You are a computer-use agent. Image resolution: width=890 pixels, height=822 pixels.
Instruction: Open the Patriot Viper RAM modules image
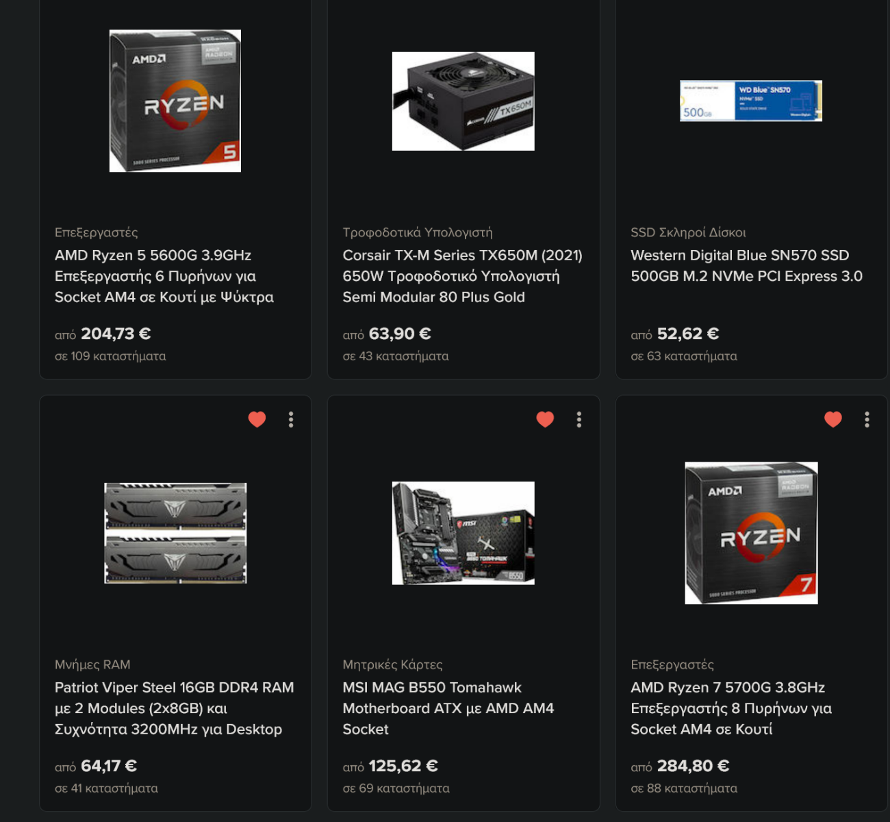(x=175, y=533)
